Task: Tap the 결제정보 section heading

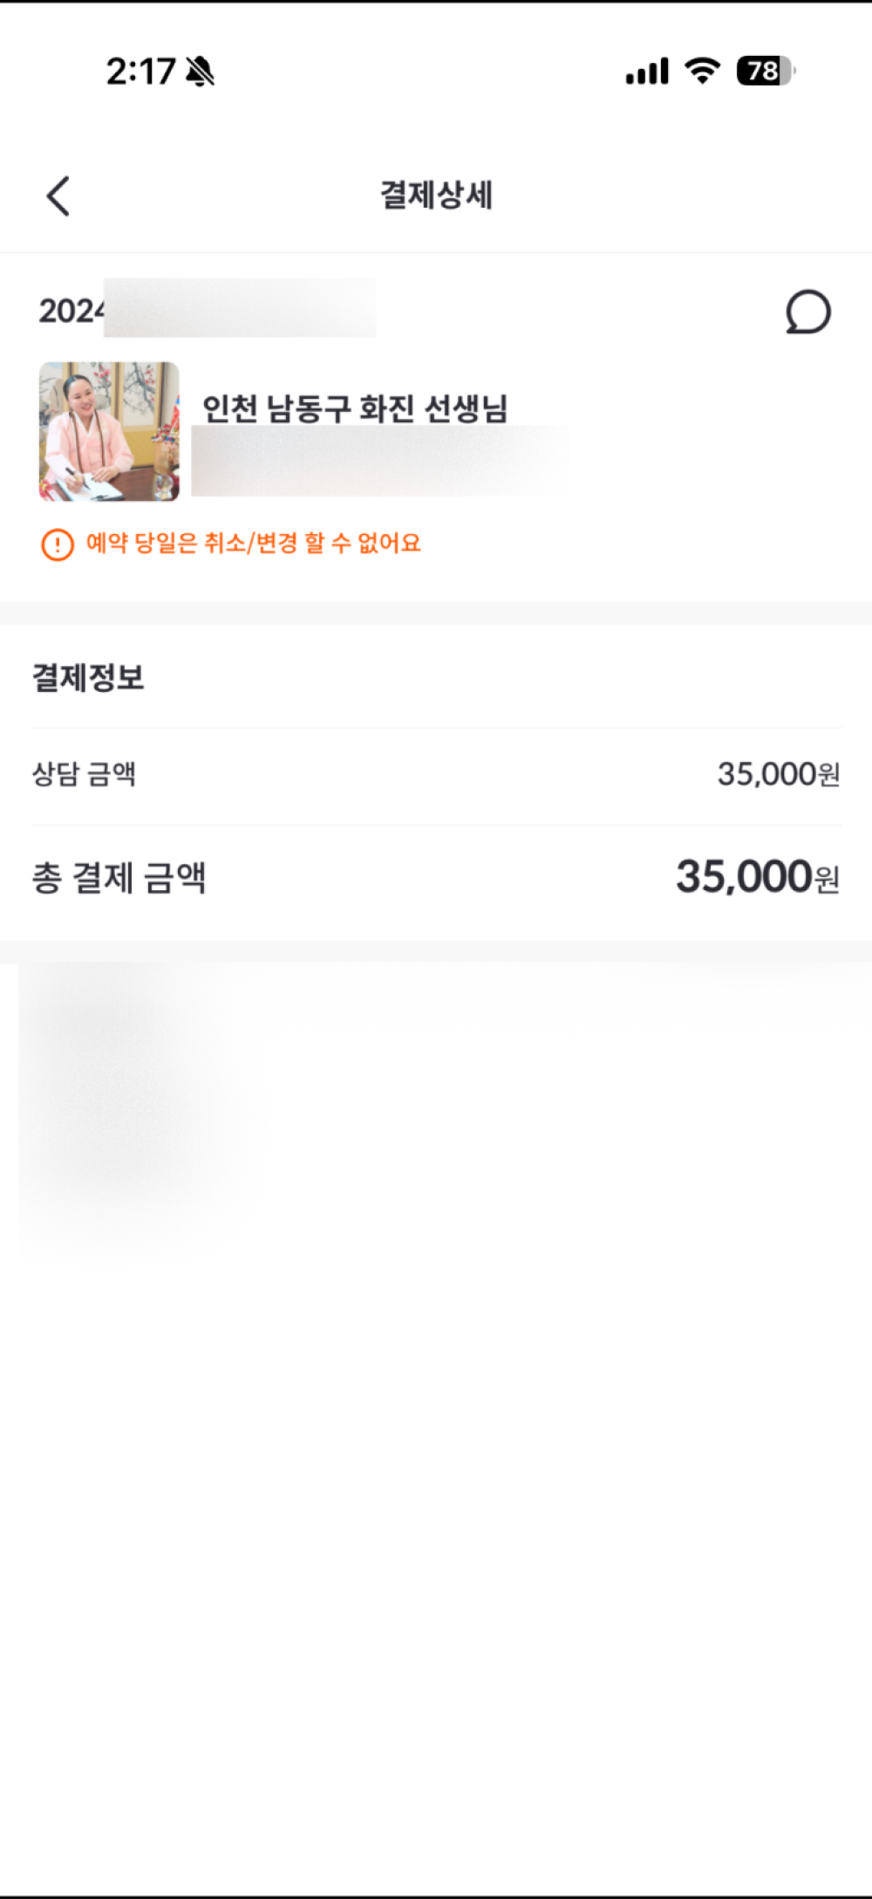Action: (88, 677)
